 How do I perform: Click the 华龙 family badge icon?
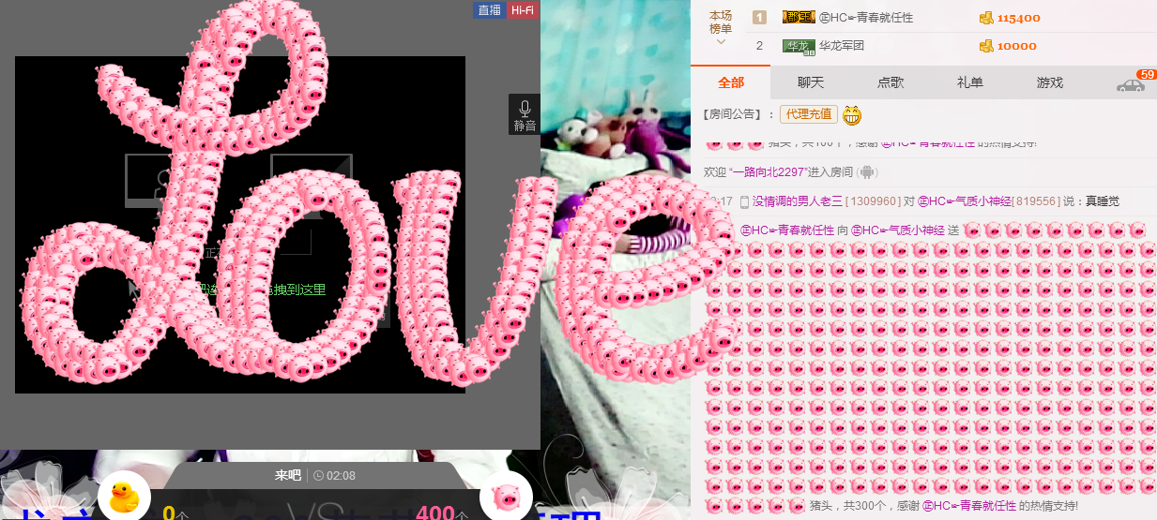[x=799, y=46]
